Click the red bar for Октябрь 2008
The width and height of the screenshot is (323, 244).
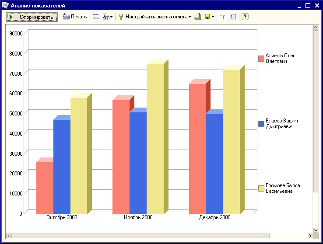click(45, 188)
